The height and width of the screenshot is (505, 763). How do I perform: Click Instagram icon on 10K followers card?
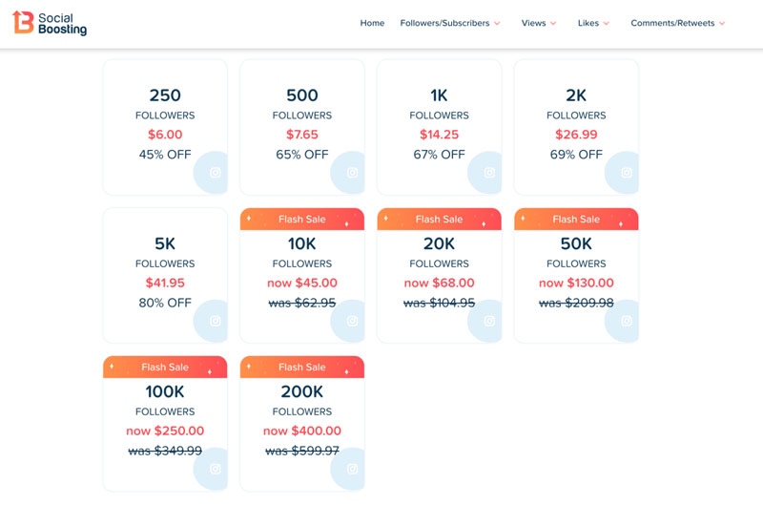coord(352,321)
